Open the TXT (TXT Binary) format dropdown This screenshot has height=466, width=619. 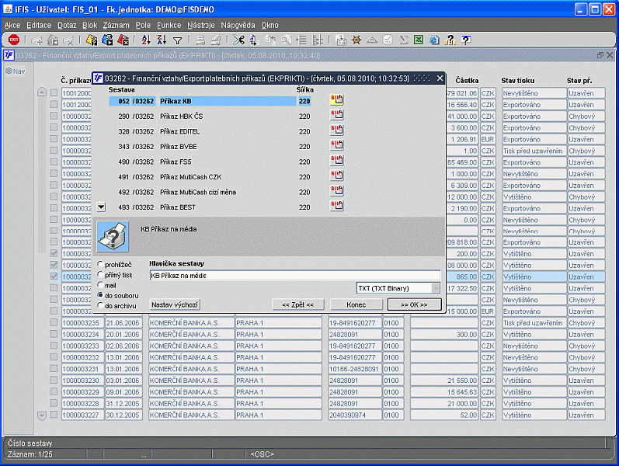435,288
